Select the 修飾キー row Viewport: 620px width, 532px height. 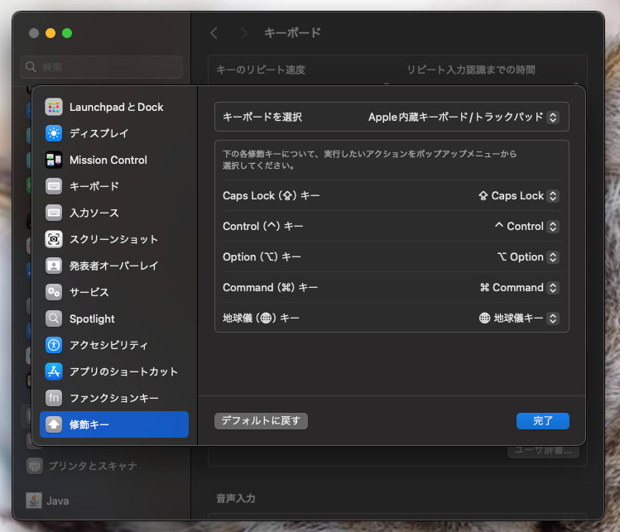[x=114, y=425]
